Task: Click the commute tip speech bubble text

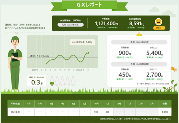Action: pyautogui.click(x=25, y=26)
